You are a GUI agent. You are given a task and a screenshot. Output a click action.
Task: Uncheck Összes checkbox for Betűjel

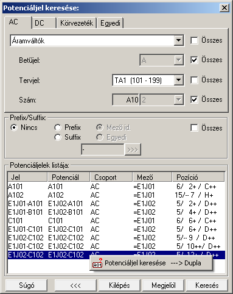point(194,60)
